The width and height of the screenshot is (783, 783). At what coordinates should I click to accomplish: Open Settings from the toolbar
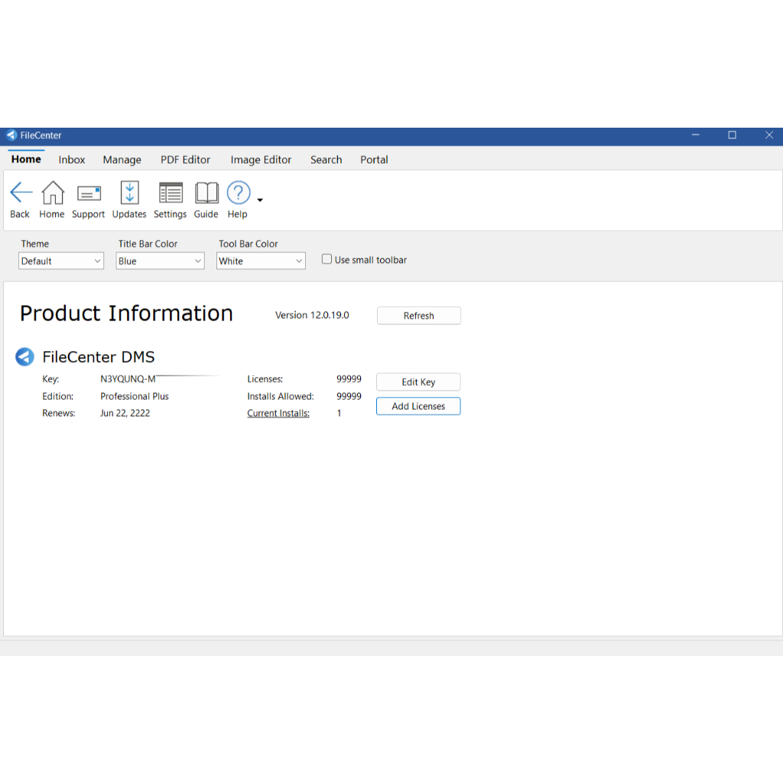170,193
